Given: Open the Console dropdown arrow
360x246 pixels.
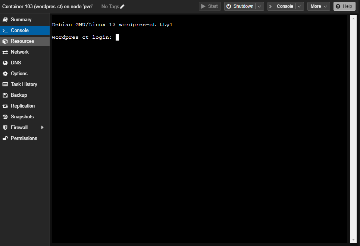Looking at the screenshot, I should (299, 6).
